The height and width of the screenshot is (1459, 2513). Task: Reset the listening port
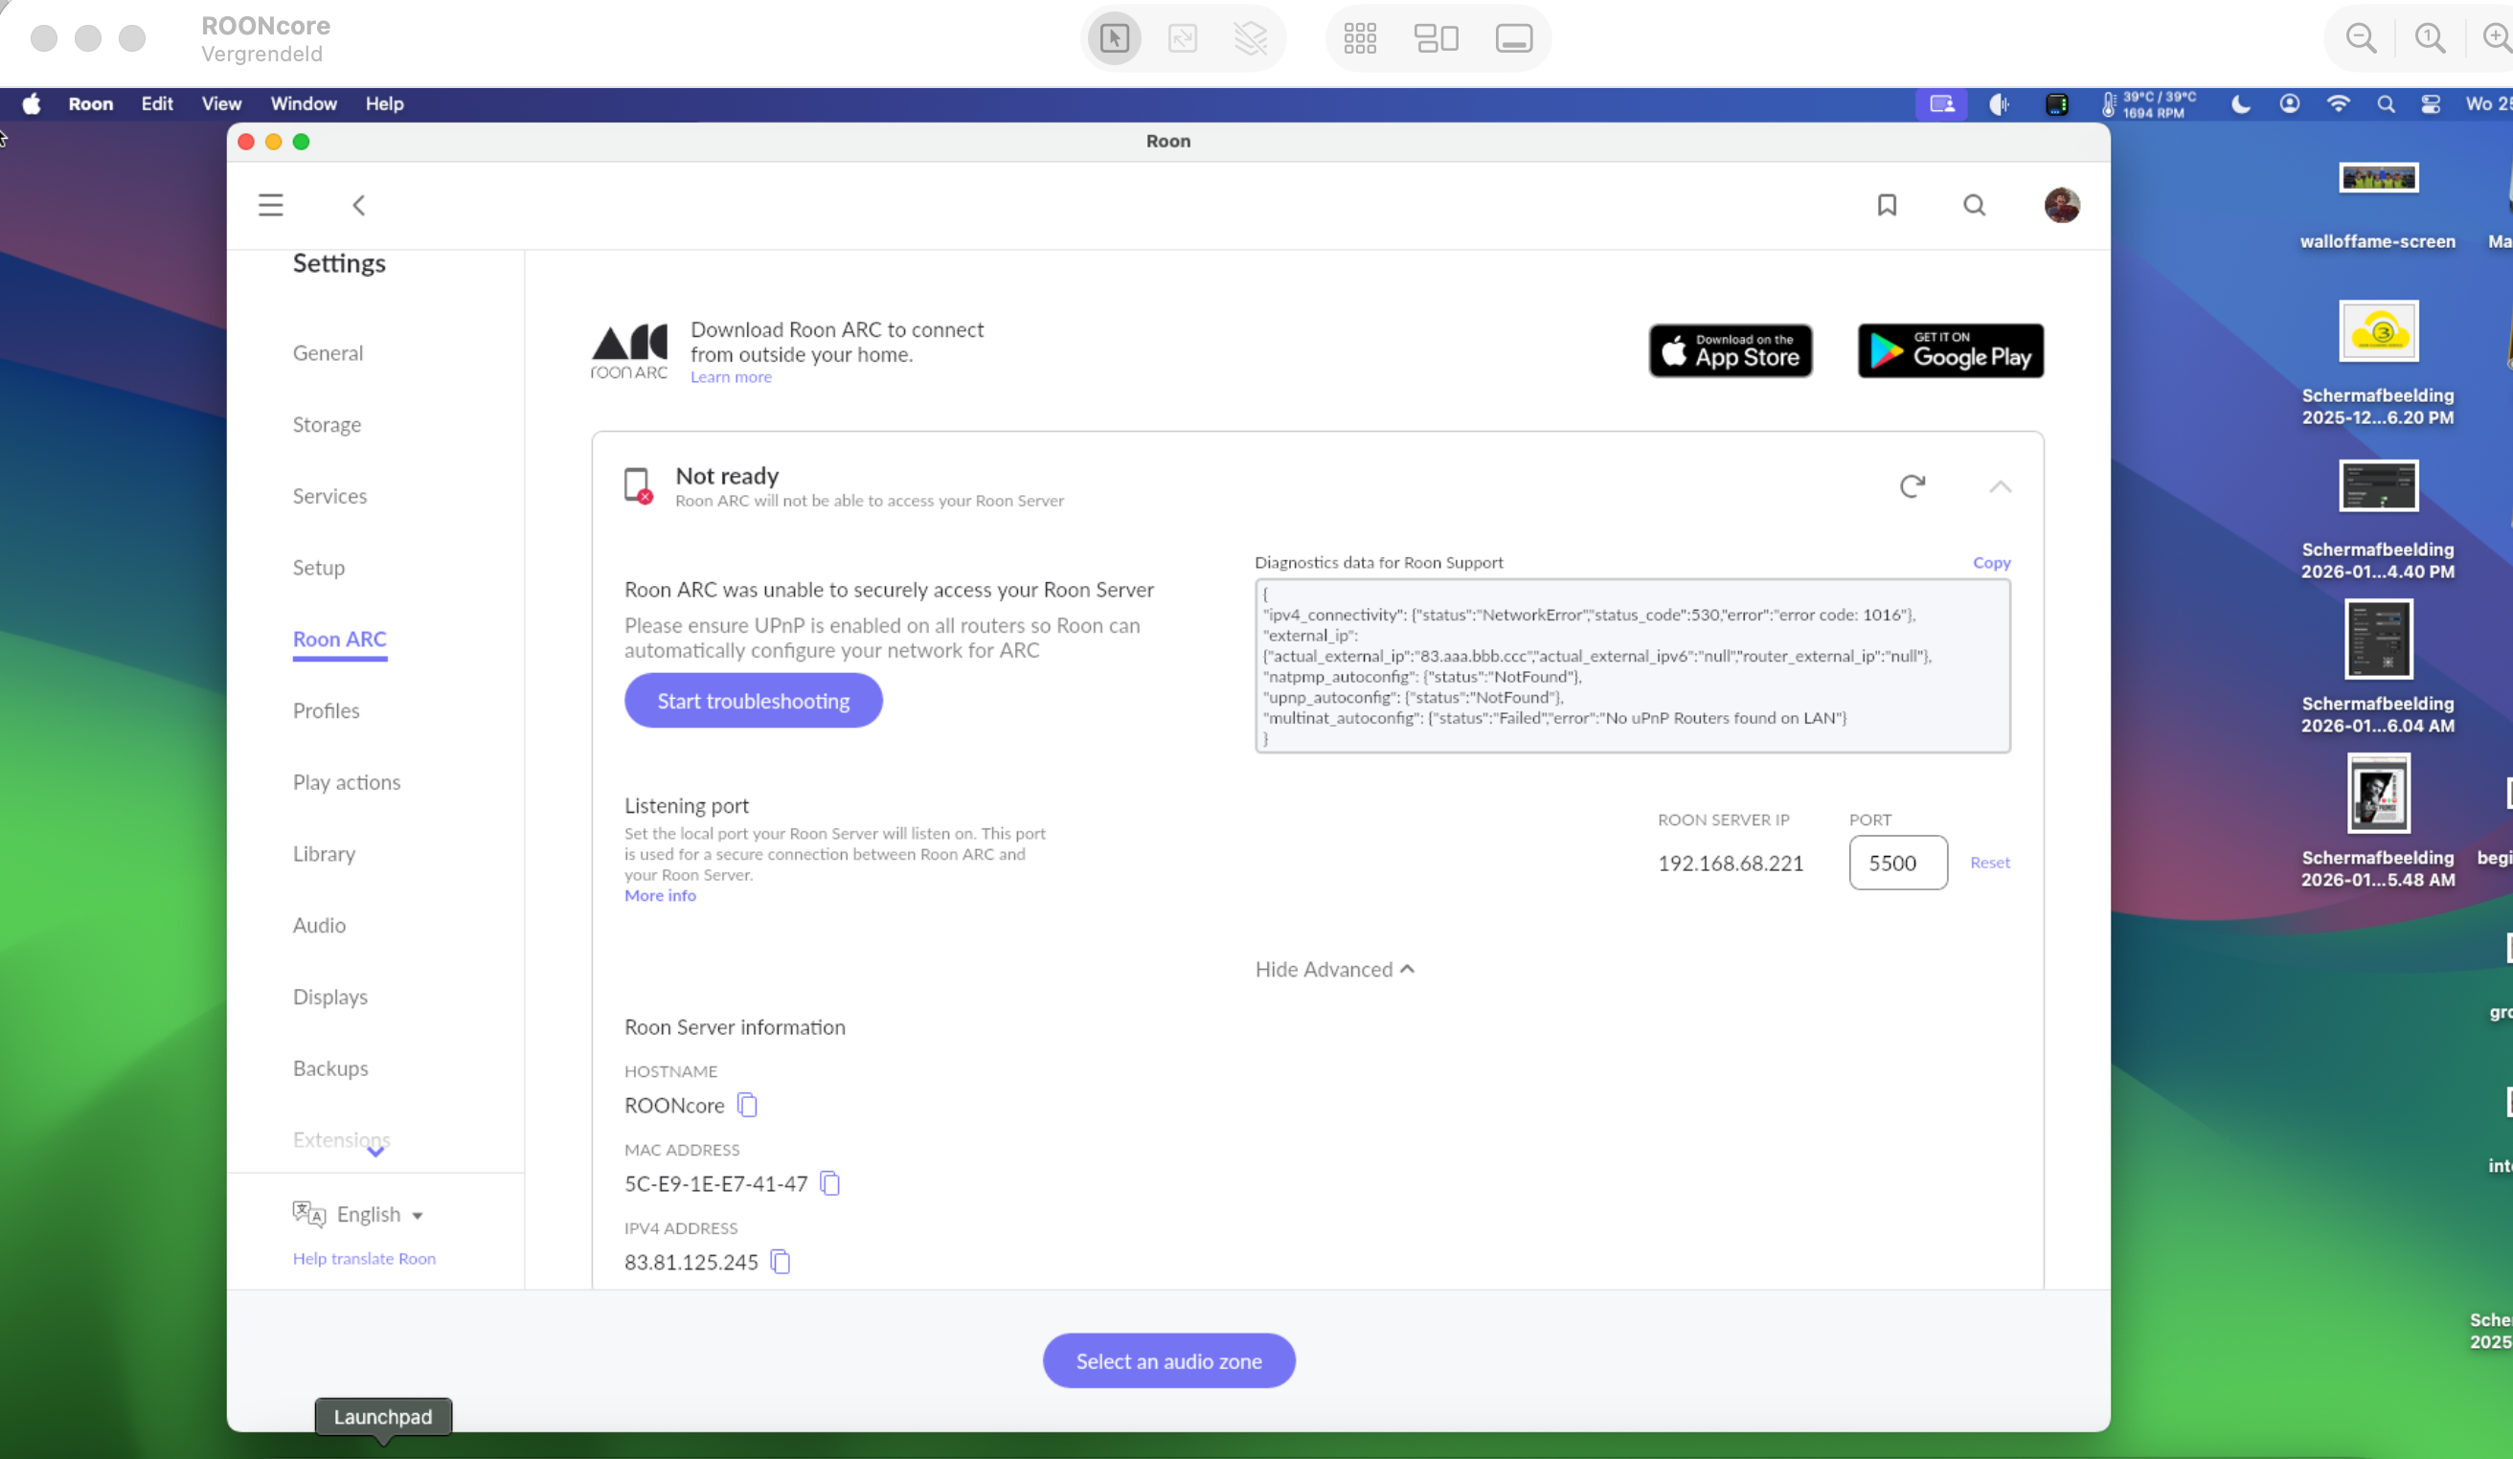(1989, 863)
